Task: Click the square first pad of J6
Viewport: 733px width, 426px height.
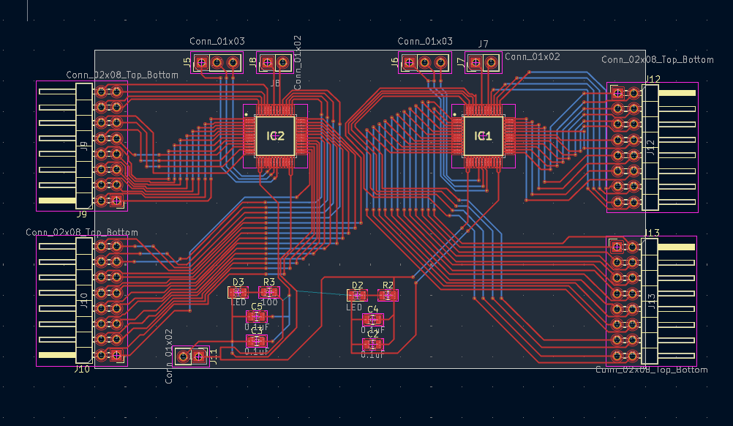Action: pyautogui.click(x=410, y=62)
